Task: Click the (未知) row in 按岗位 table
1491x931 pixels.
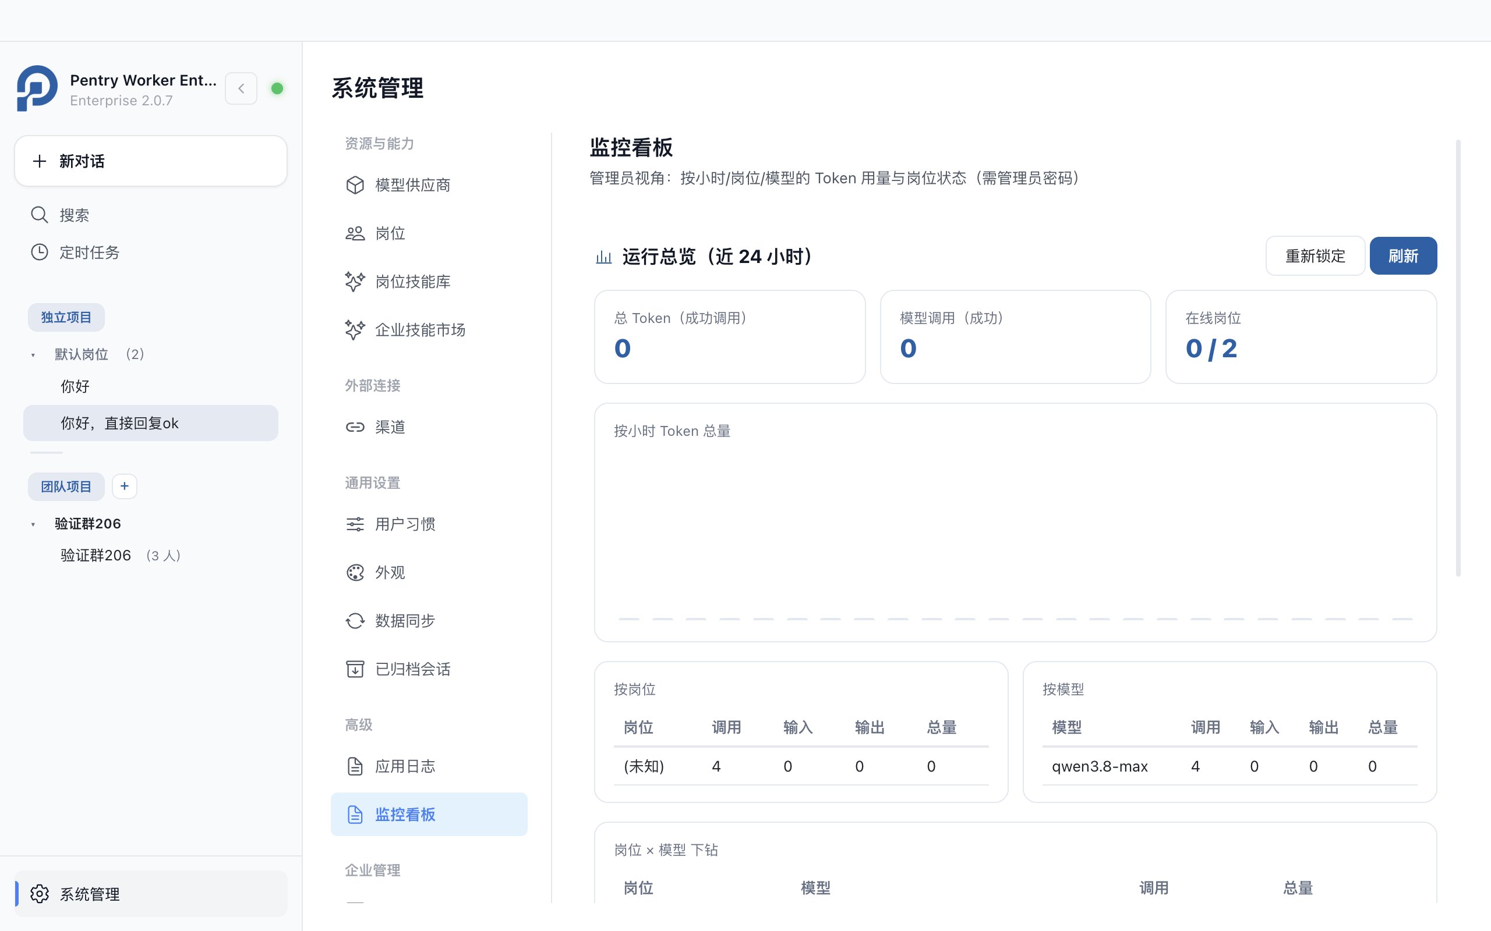Action: (x=801, y=766)
